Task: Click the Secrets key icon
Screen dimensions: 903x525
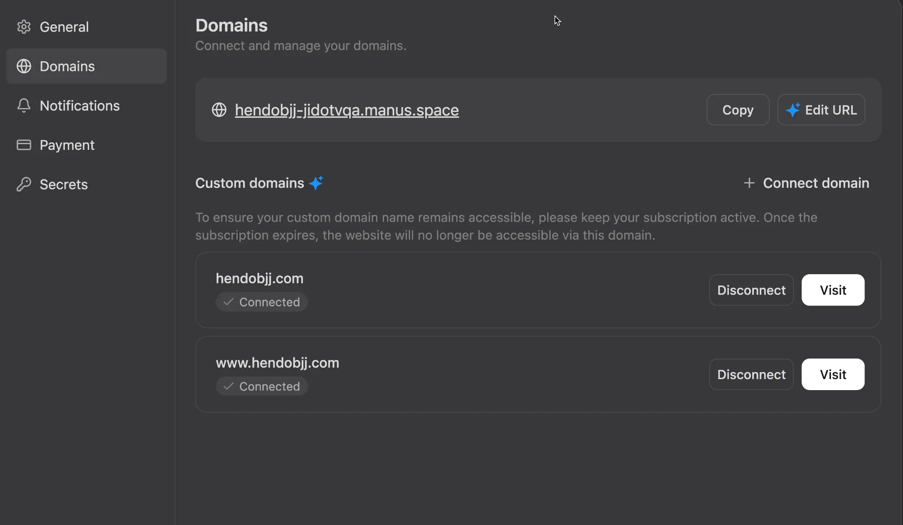Action: pyautogui.click(x=24, y=184)
